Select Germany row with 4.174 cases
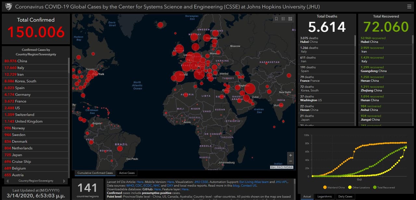This screenshot has height=200, width=416. (35, 95)
